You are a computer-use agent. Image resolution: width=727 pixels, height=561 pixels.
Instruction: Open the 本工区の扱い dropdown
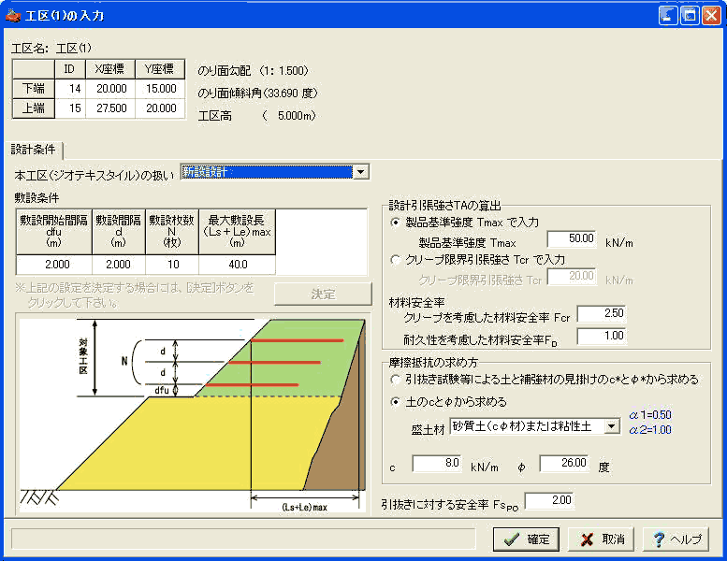coord(361,172)
